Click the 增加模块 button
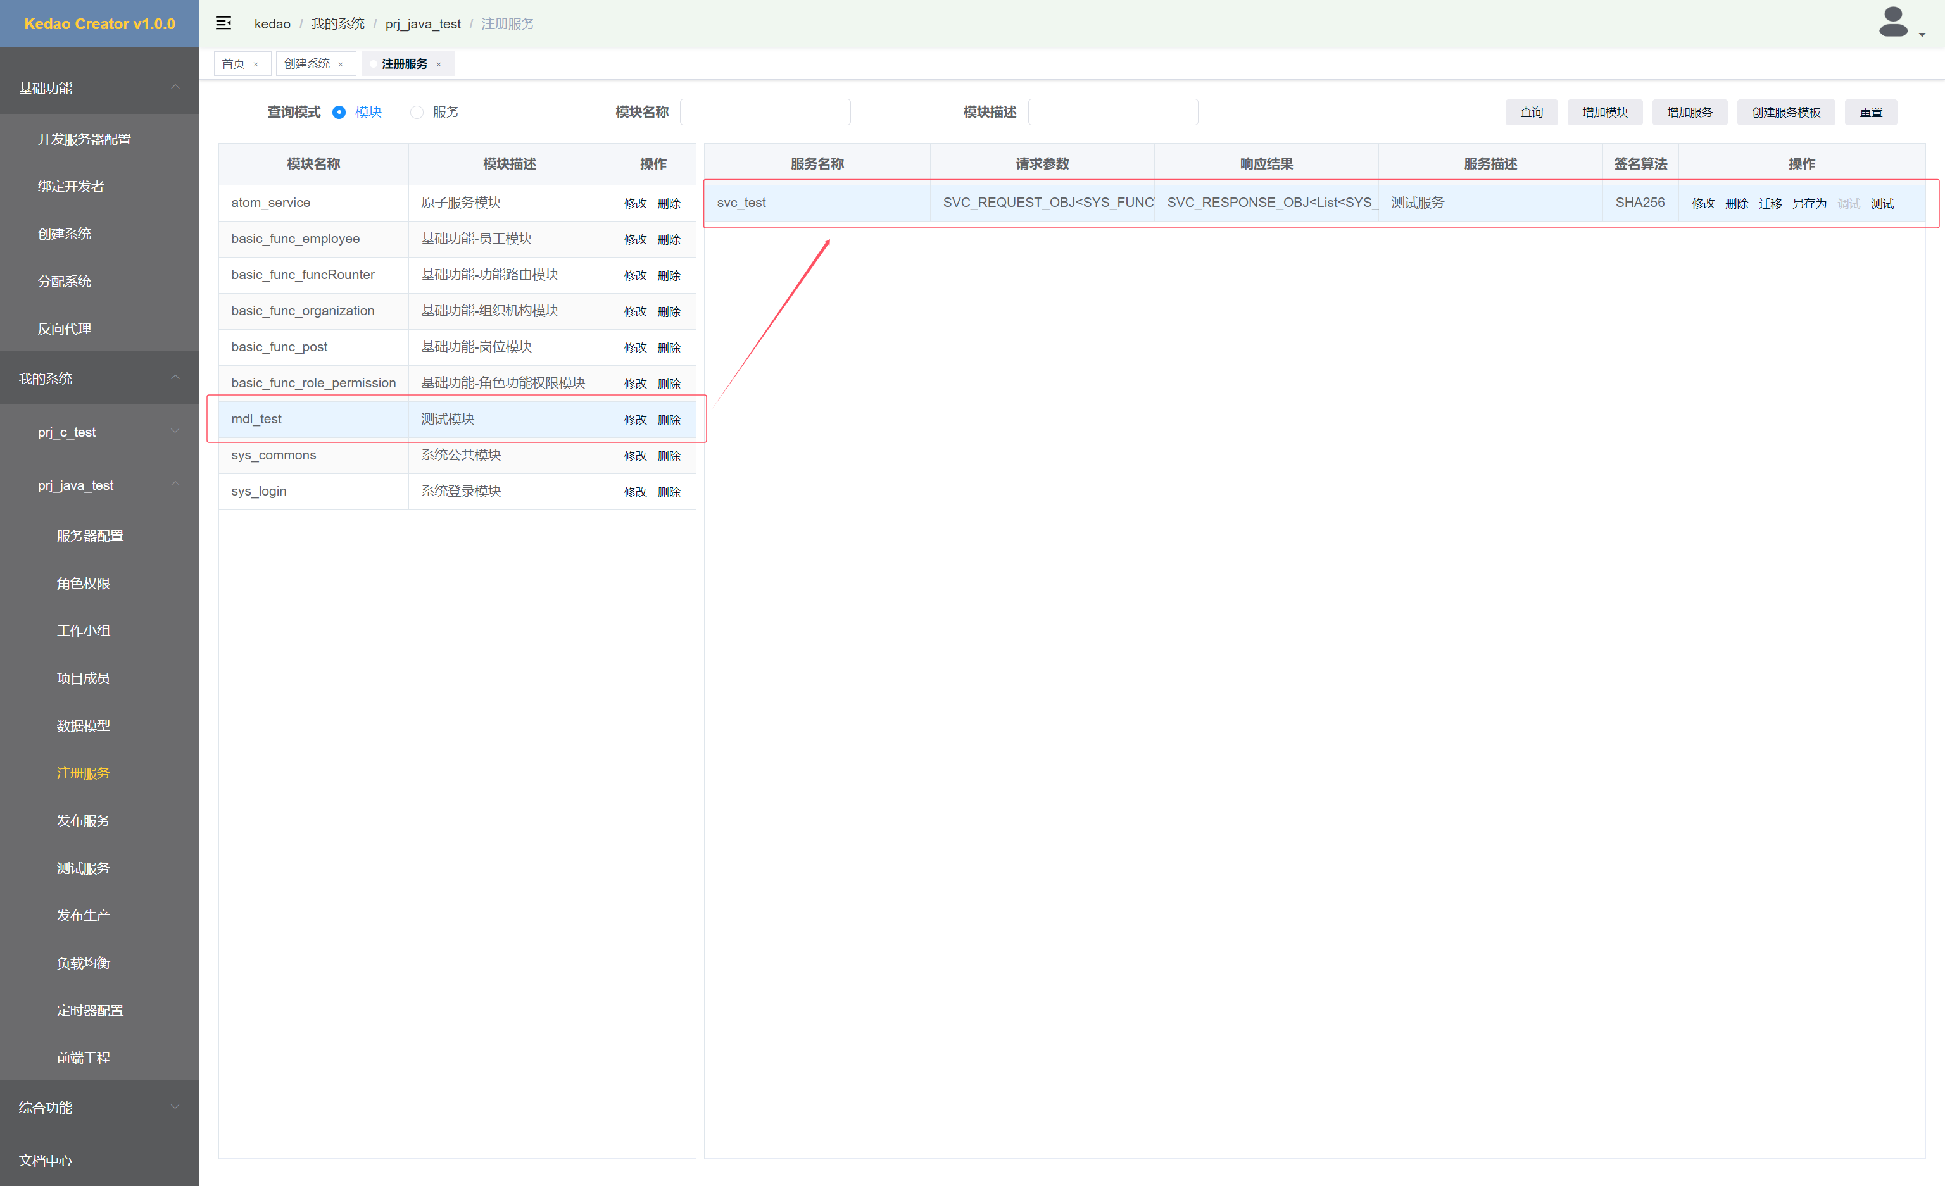 pyautogui.click(x=1604, y=112)
